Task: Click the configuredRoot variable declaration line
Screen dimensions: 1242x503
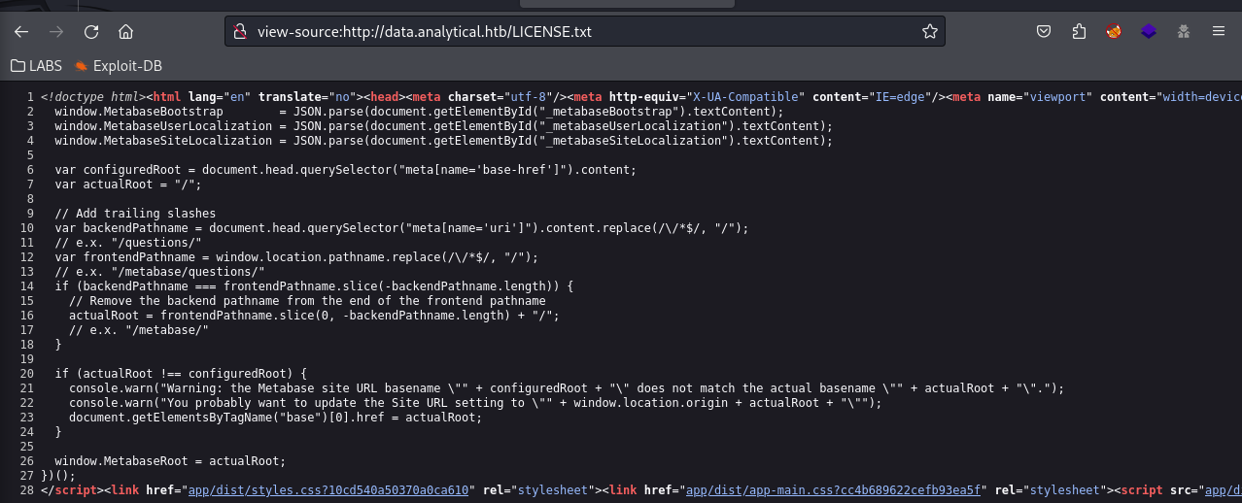Action: [x=346, y=169]
